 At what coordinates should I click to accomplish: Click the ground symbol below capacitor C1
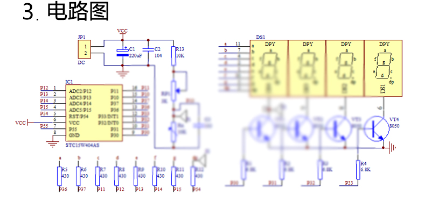[x=122, y=74]
